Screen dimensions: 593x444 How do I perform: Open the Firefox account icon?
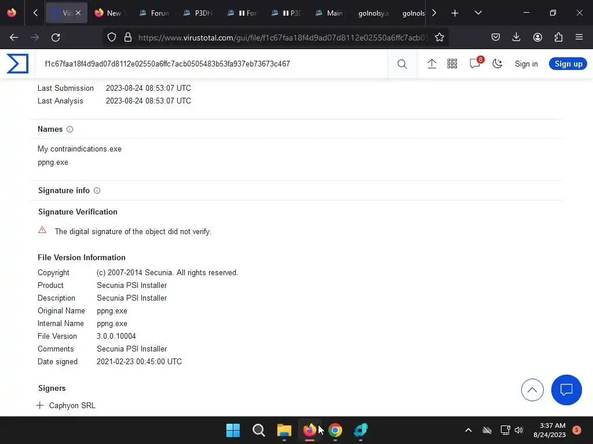[x=537, y=38]
